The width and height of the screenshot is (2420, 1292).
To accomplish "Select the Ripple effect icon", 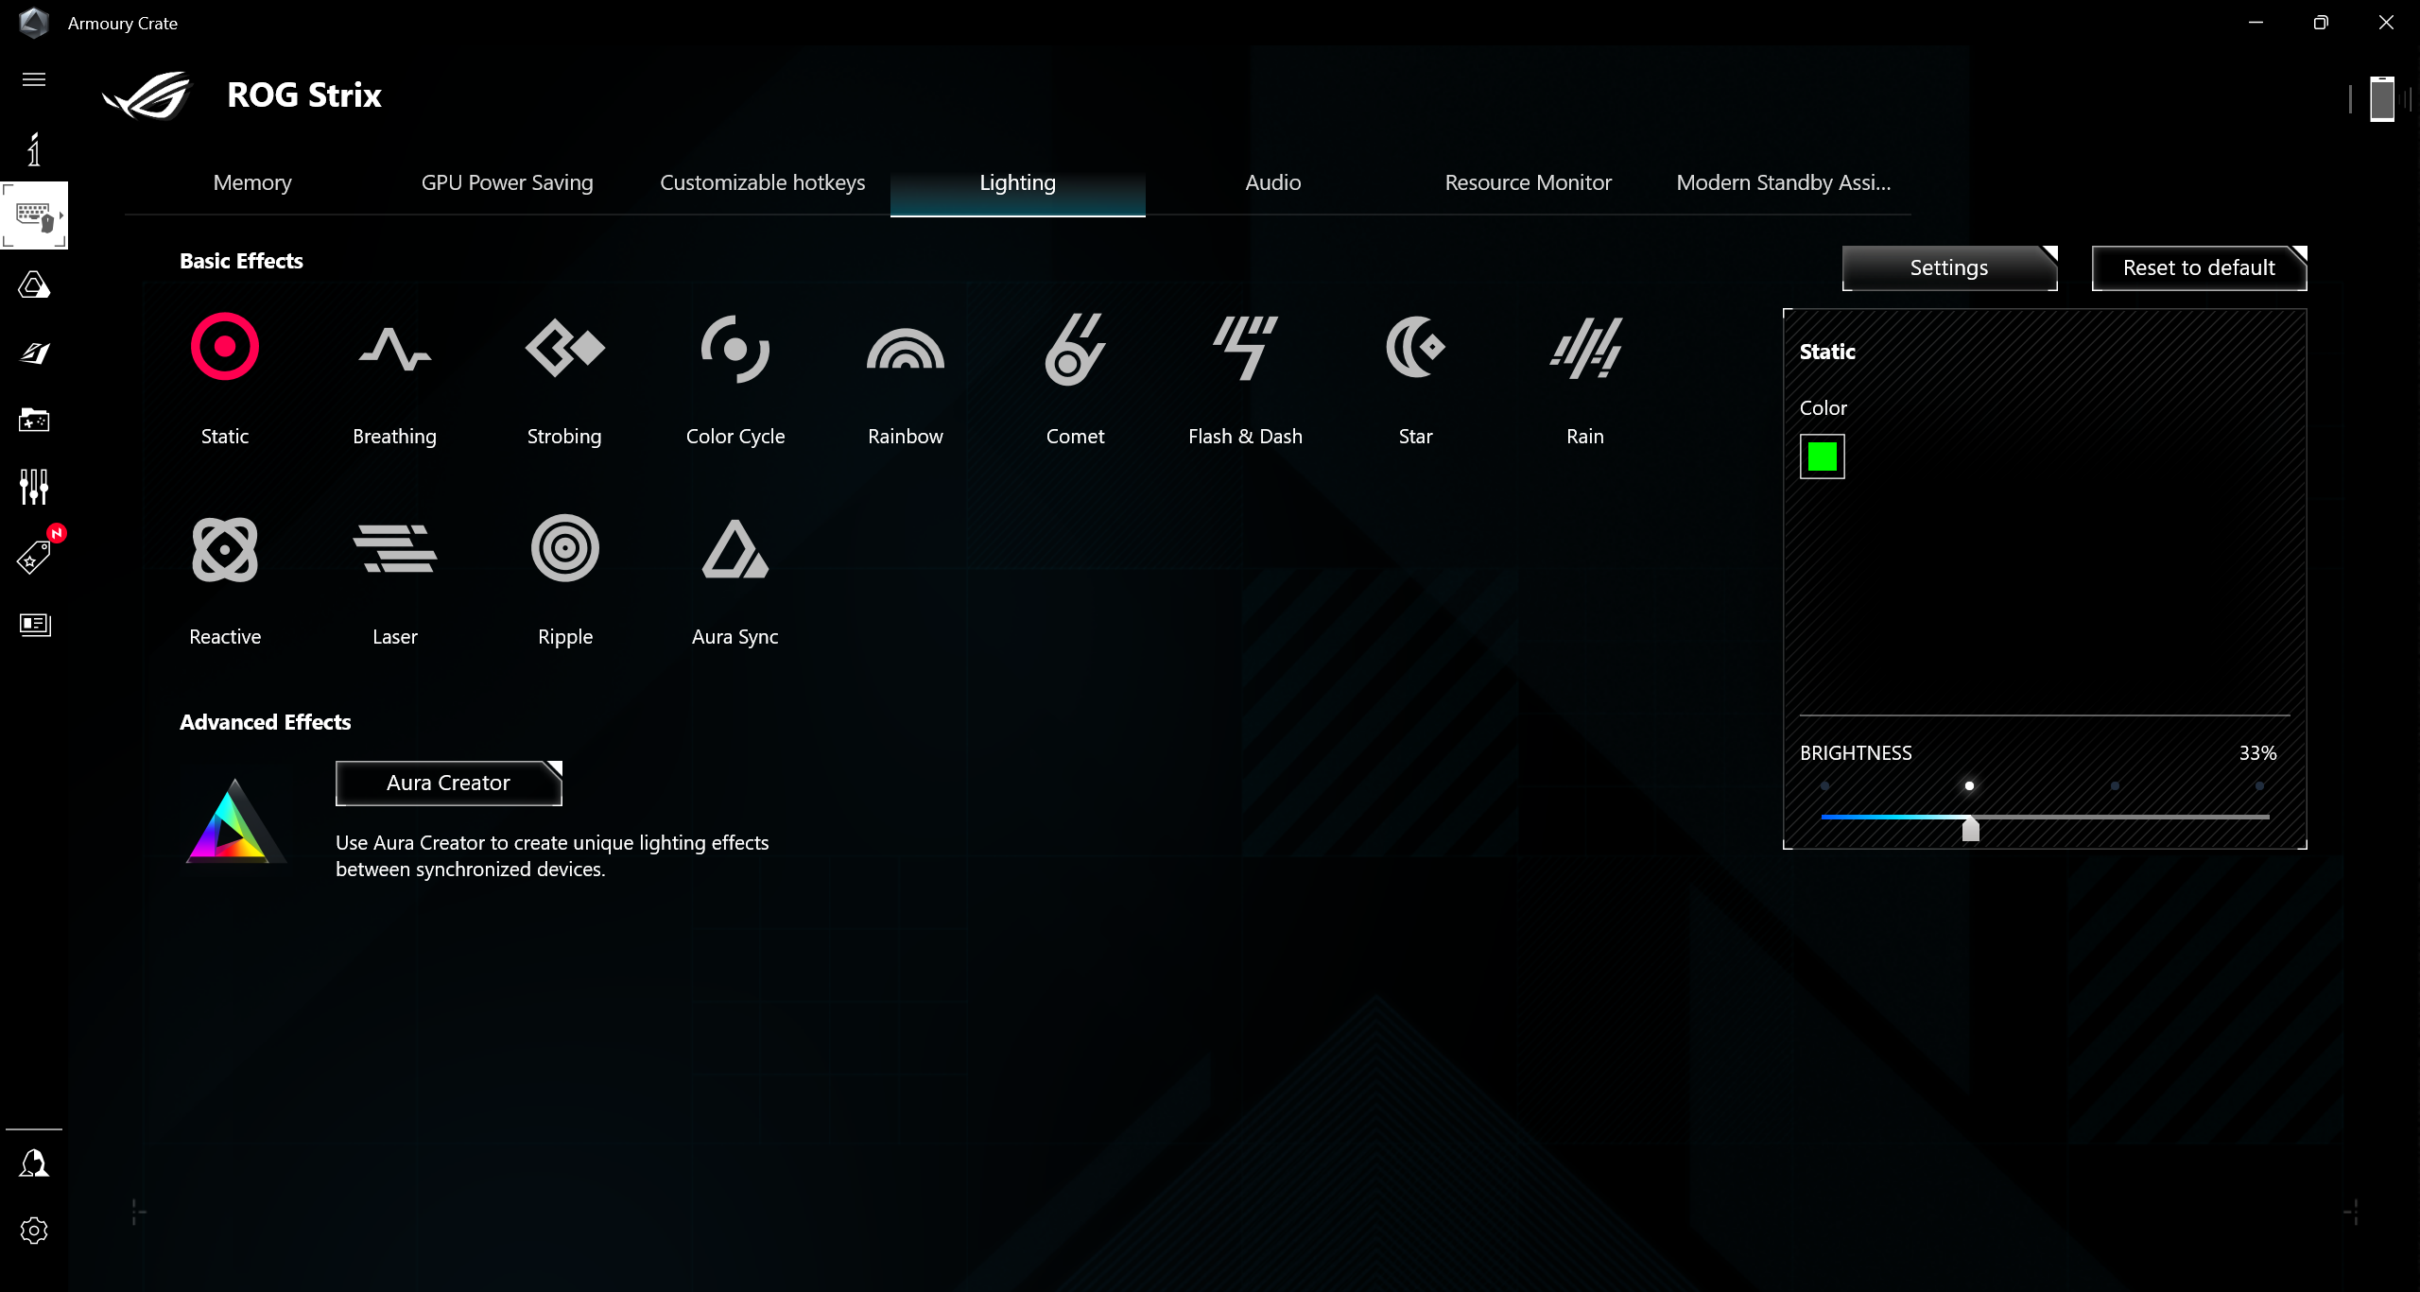I will pyautogui.click(x=565, y=548).
